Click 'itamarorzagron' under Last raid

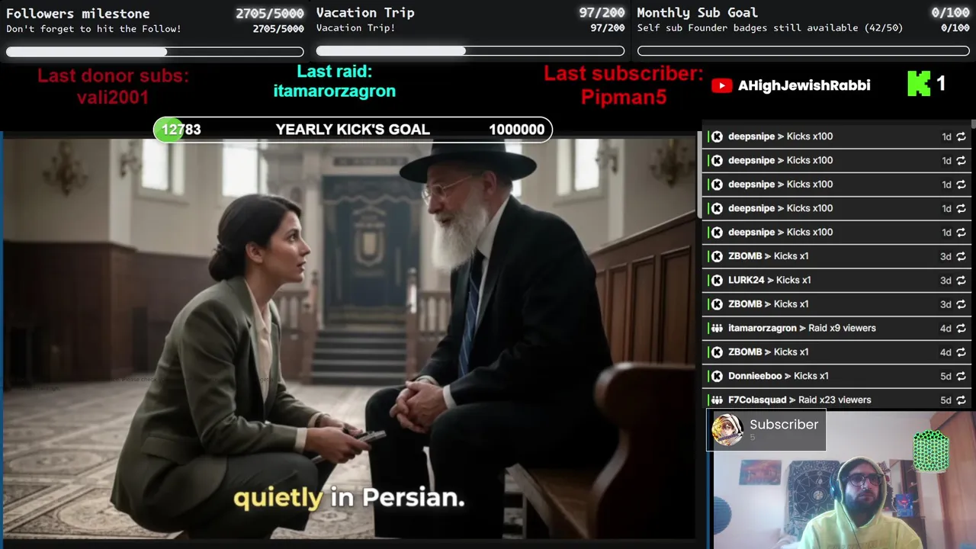[x=335, y=91]
